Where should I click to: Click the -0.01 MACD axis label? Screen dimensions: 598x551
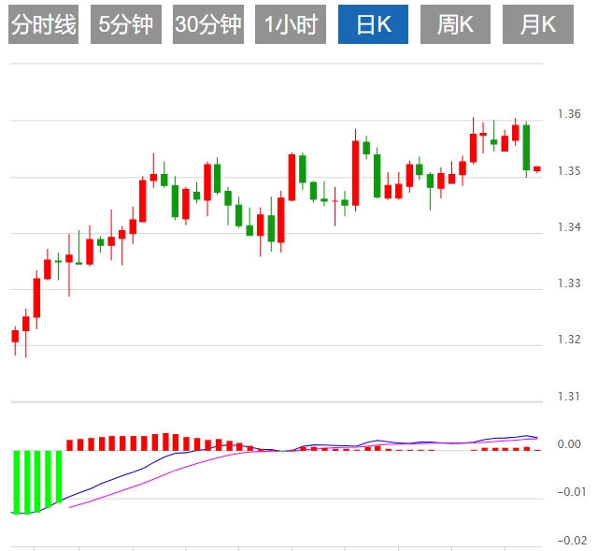[571, 492]
